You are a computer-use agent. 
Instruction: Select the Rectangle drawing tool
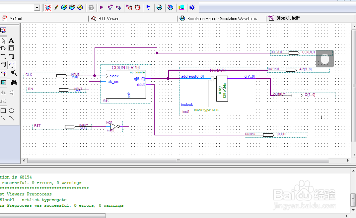click(3, 111)
